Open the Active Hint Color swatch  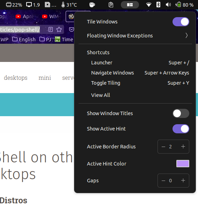tap(183, 164)
